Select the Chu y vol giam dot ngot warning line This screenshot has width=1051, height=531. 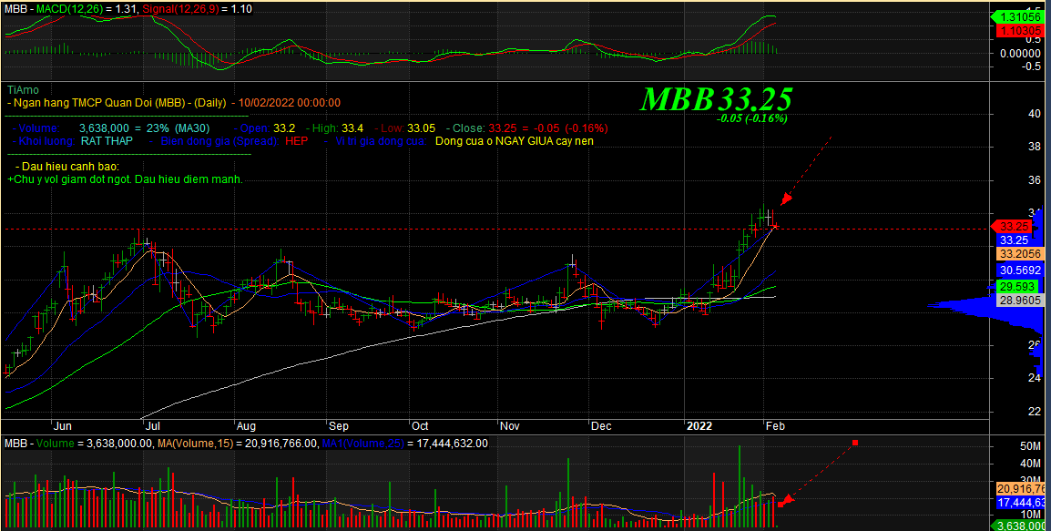125,179
